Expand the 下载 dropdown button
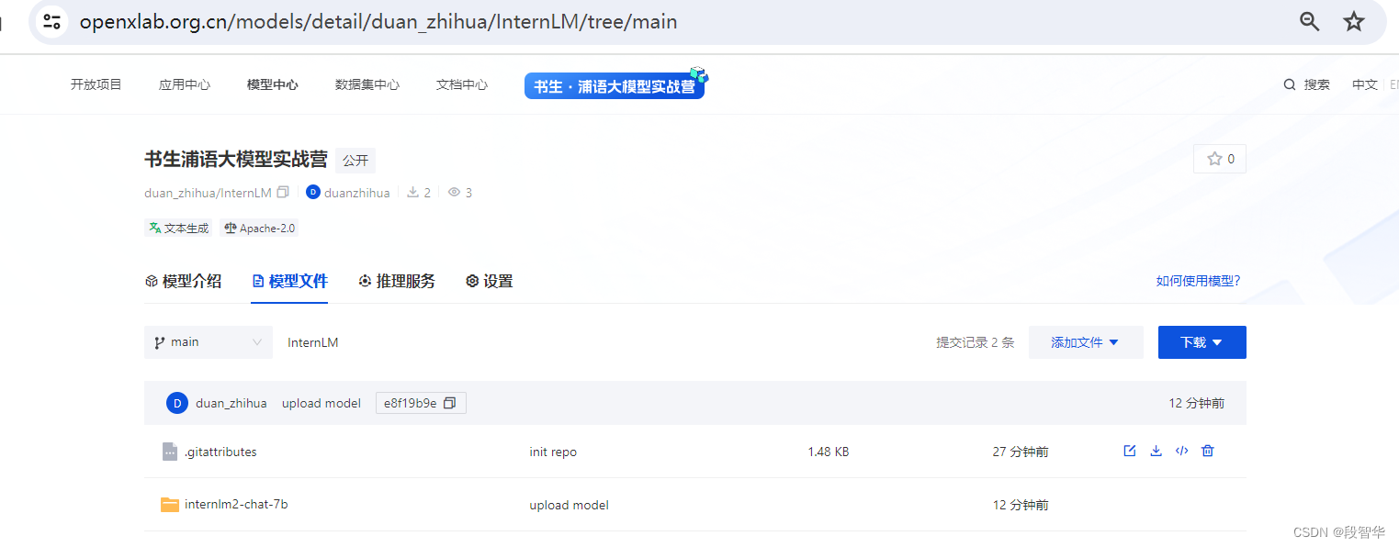The height and width of the screenshot is (547, 1399). coord(1202,342)
